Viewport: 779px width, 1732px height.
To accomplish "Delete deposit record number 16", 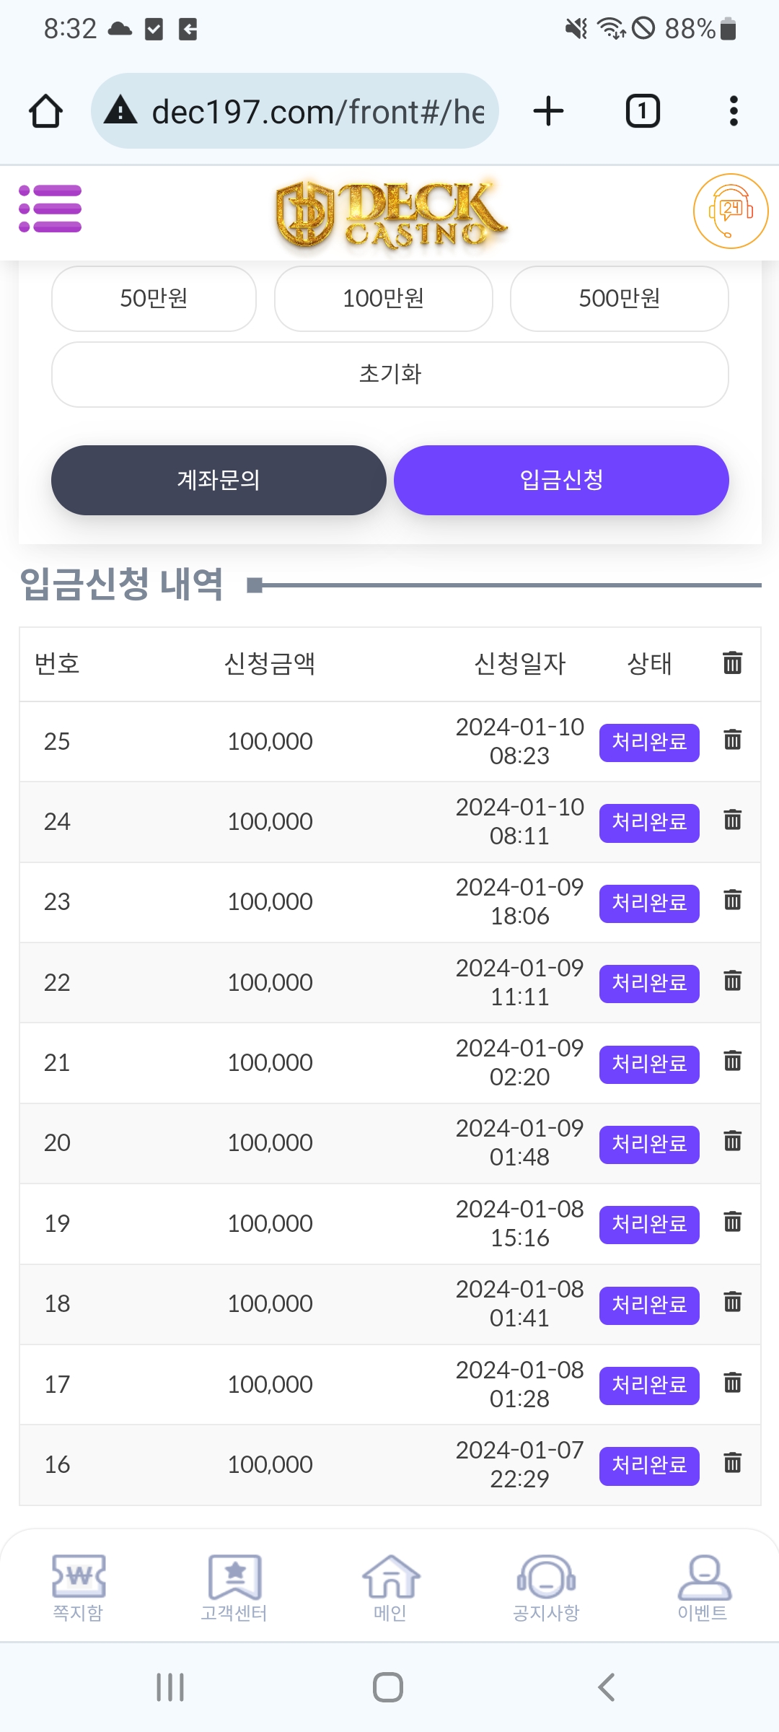I will 732,1463.
